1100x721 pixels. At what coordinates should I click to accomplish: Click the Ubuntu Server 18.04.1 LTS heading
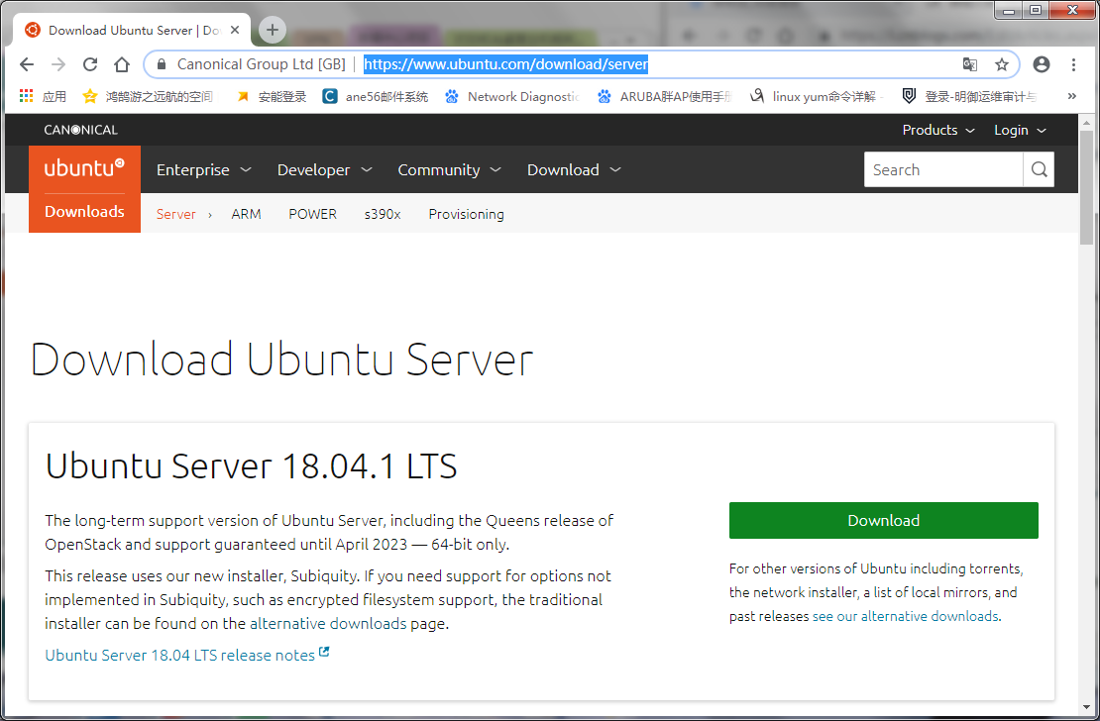coord(251,465)
